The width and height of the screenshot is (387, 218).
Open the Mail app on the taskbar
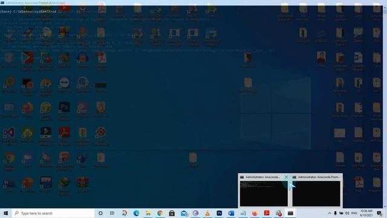coord(184,213)
